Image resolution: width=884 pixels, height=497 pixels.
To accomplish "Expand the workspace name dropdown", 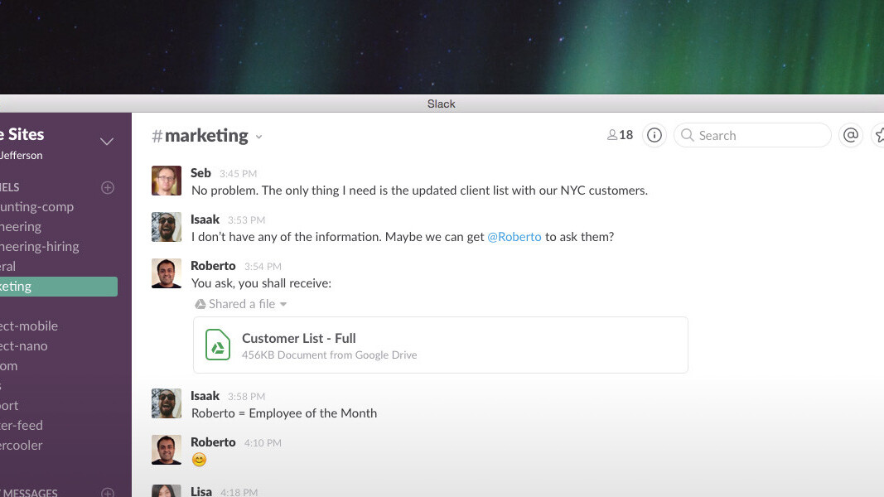I will click(107, 141).
